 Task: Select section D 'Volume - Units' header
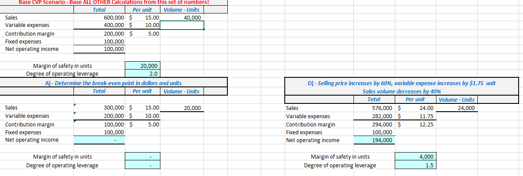click(457, 100)
